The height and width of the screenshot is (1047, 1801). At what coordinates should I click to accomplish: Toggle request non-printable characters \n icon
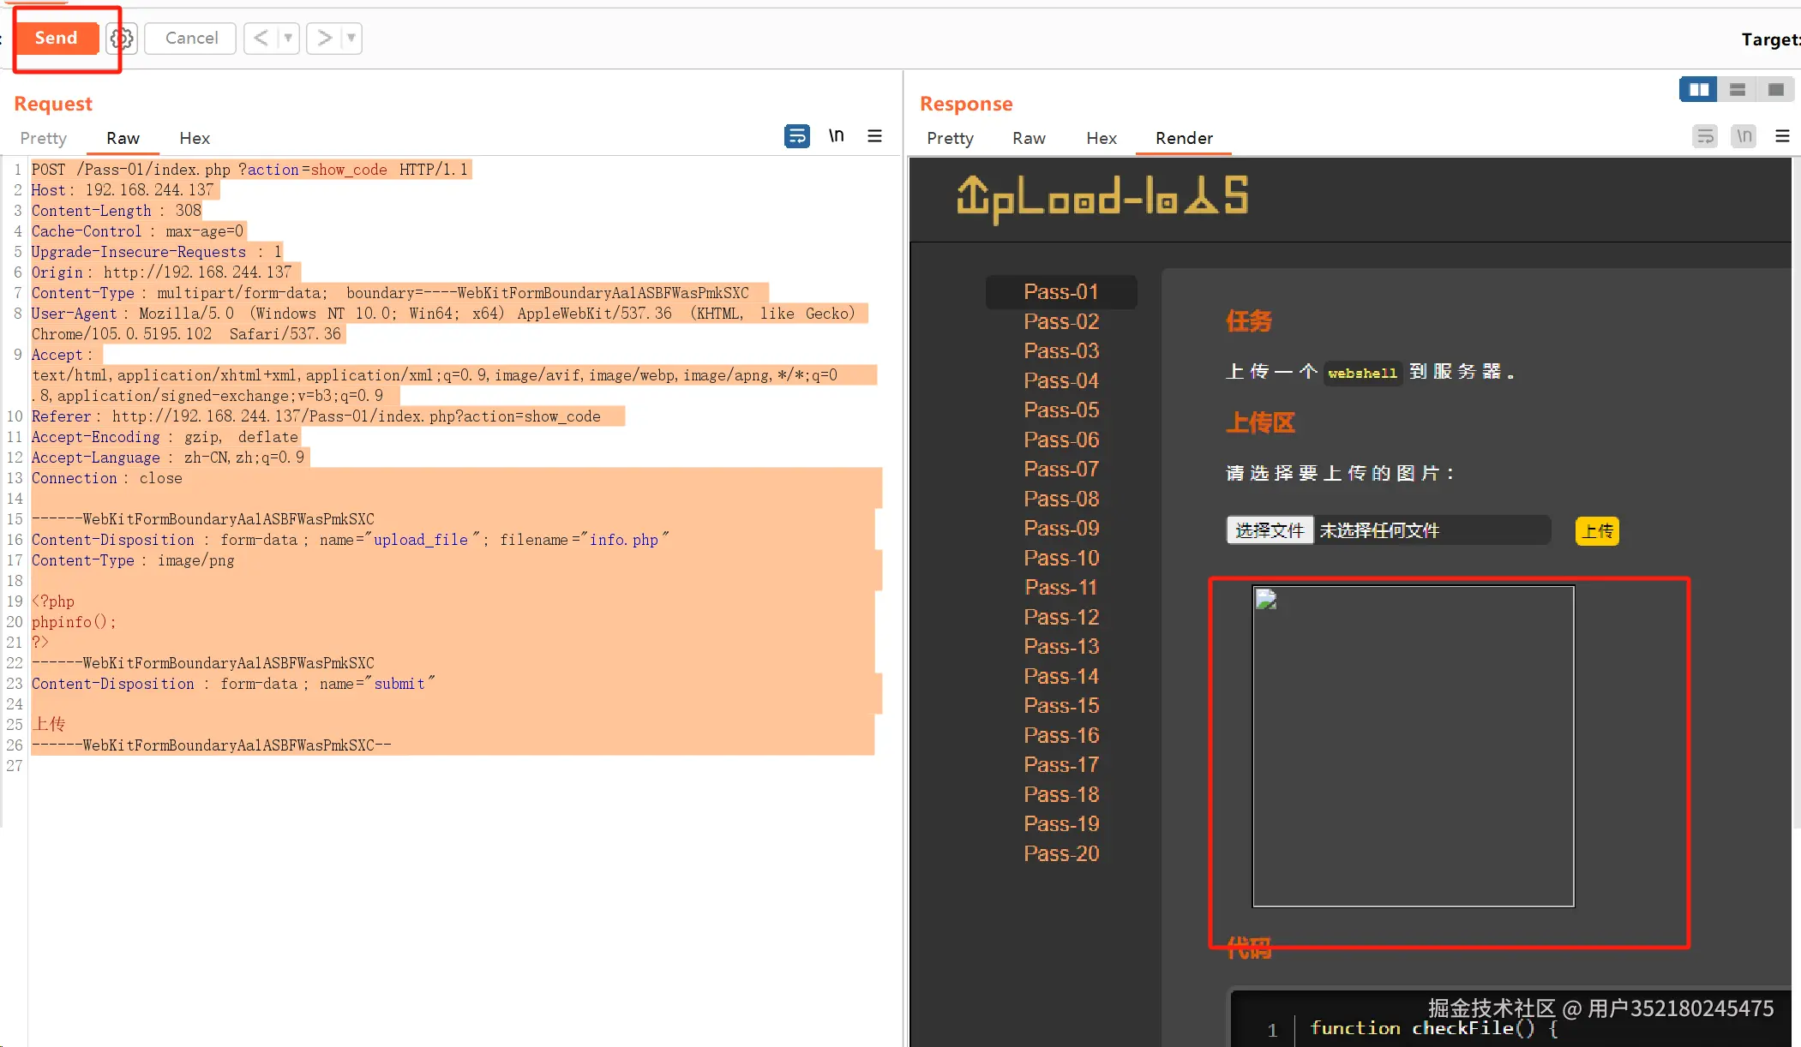[836, 136]
